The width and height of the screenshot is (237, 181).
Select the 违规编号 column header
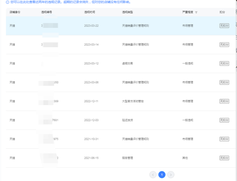(x=47, y=12)
